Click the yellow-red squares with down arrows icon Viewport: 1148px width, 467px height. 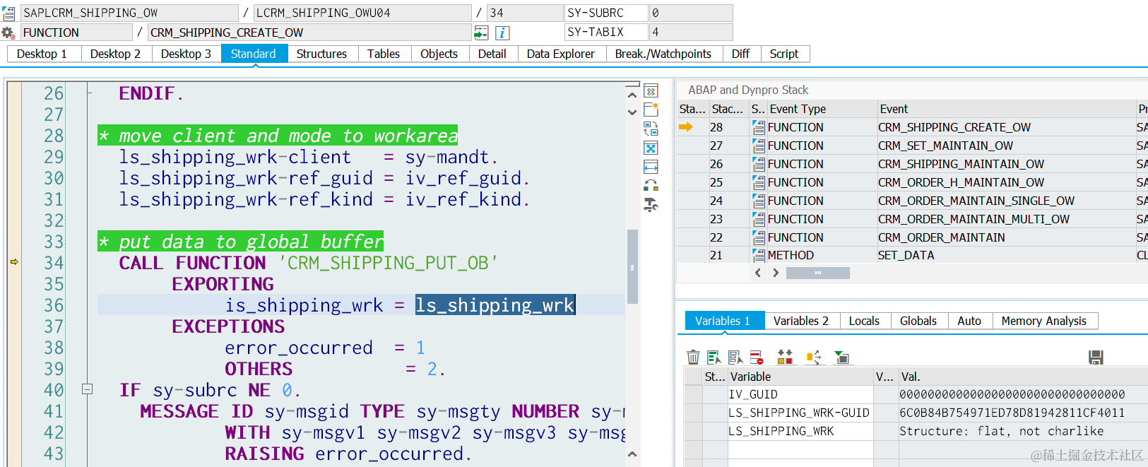click(x=785, y=357)
